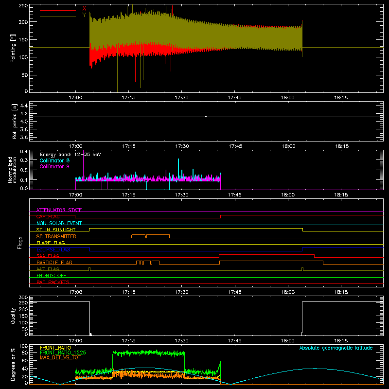Click the Energy band: 12-25 keV text
The width and height of the screenshot is (389, 389).
click(x=71, y=155)
